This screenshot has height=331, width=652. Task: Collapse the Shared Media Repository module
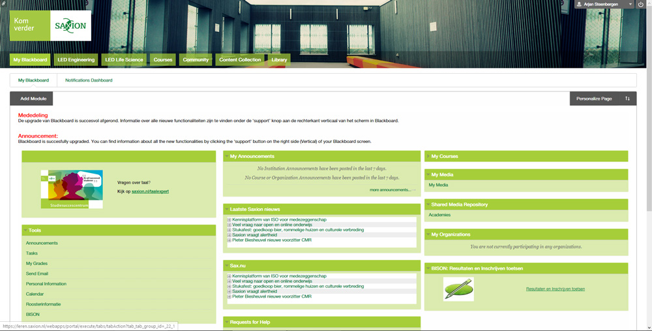click(x=428, y=205)
